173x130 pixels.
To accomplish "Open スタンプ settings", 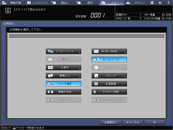I will [x=109, y=76].
